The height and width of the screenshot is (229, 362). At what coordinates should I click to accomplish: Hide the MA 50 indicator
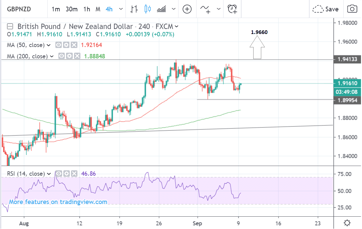tap(59, 45)
